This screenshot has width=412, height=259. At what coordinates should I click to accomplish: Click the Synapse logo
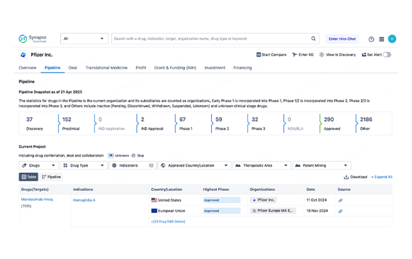33,39
